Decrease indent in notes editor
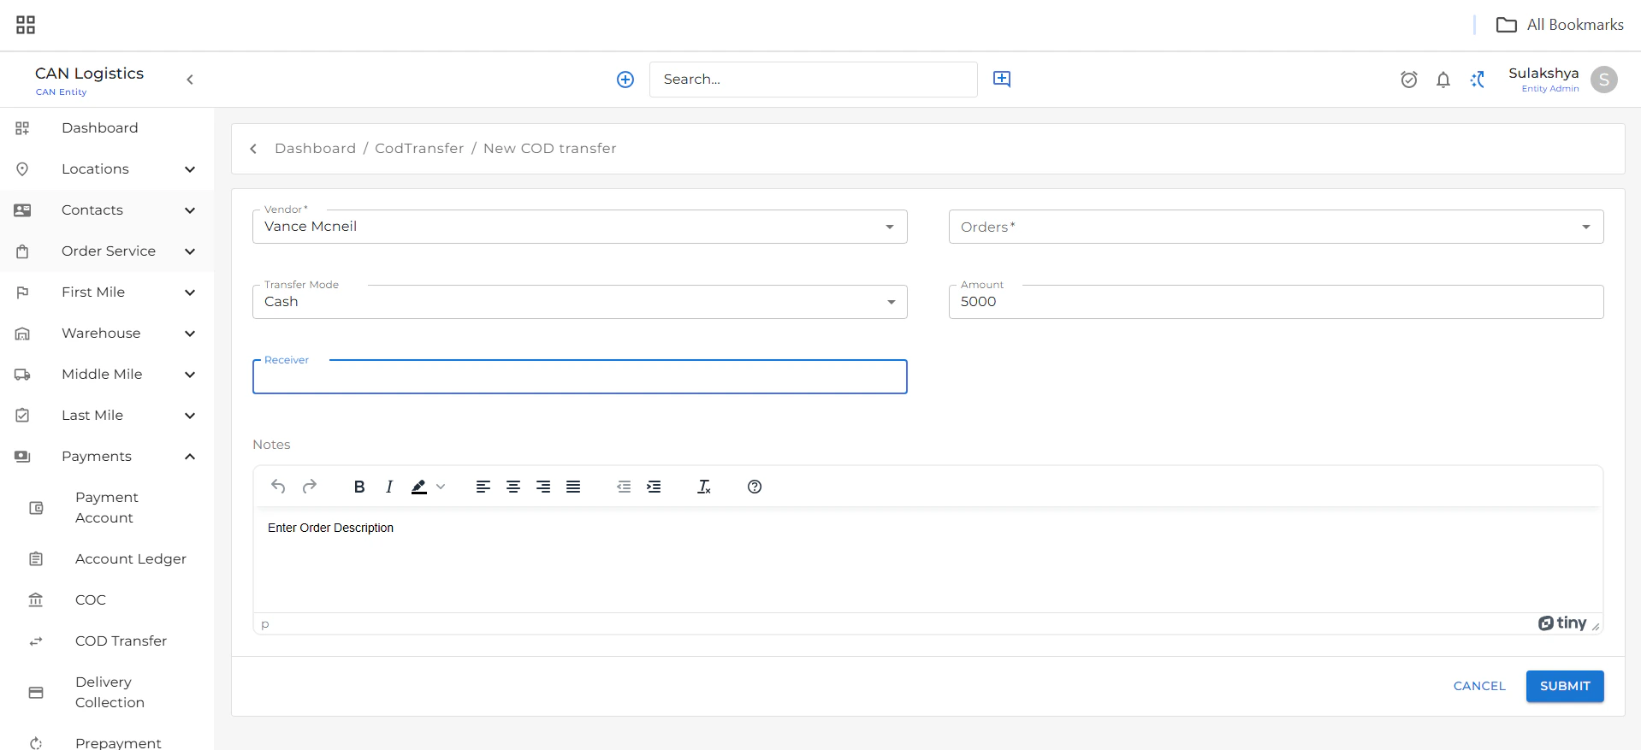 [624, 487]
